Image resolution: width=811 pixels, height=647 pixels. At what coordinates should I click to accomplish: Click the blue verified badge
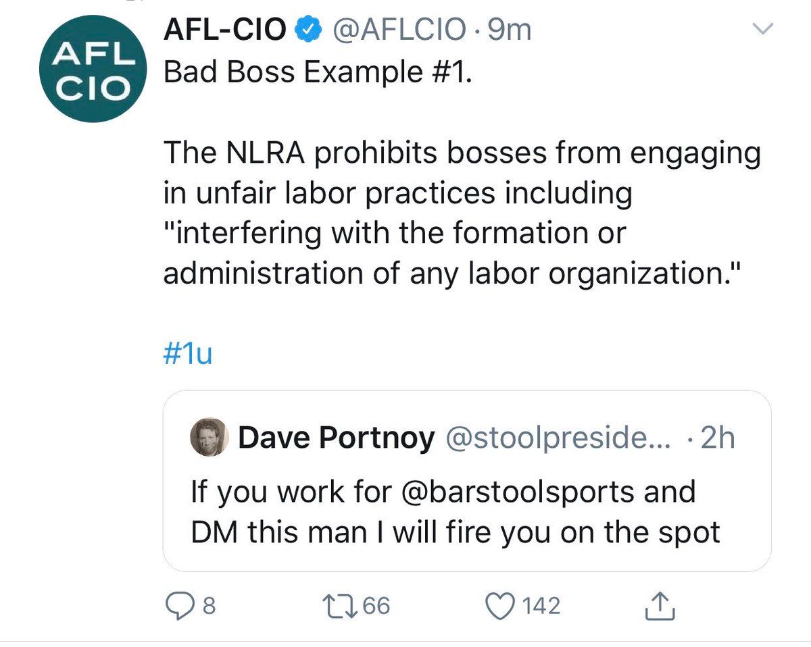click(x=308, y=31)
